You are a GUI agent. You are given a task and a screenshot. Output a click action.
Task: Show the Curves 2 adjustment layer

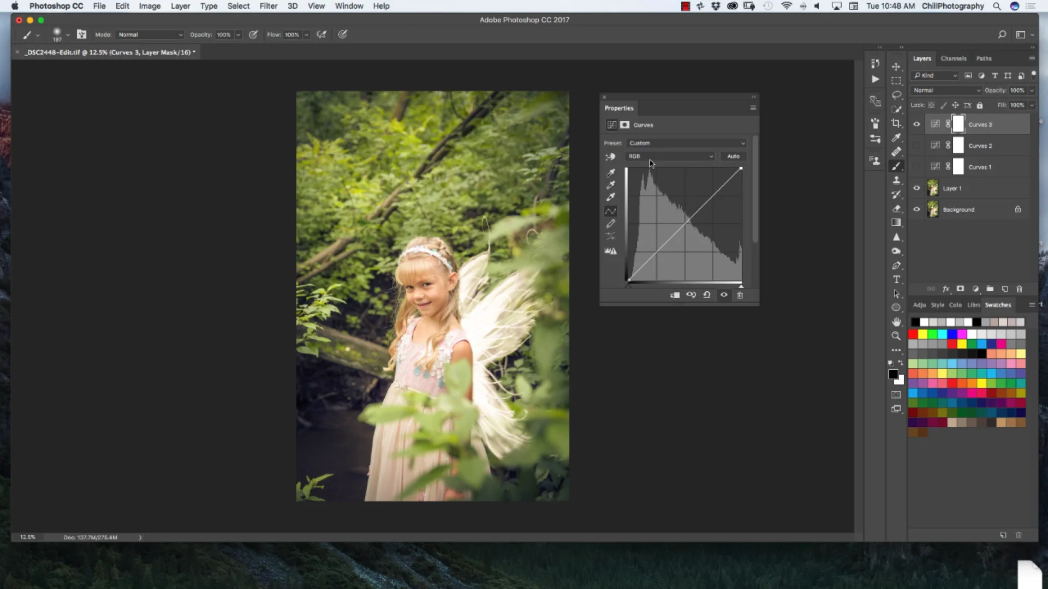[x=916, y=146]
